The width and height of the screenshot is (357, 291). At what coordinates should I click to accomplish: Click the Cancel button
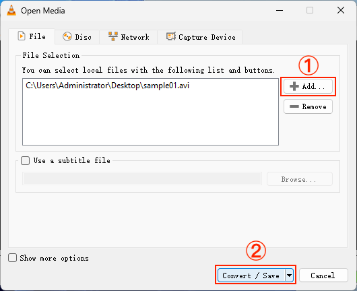(x=323, y=276)
